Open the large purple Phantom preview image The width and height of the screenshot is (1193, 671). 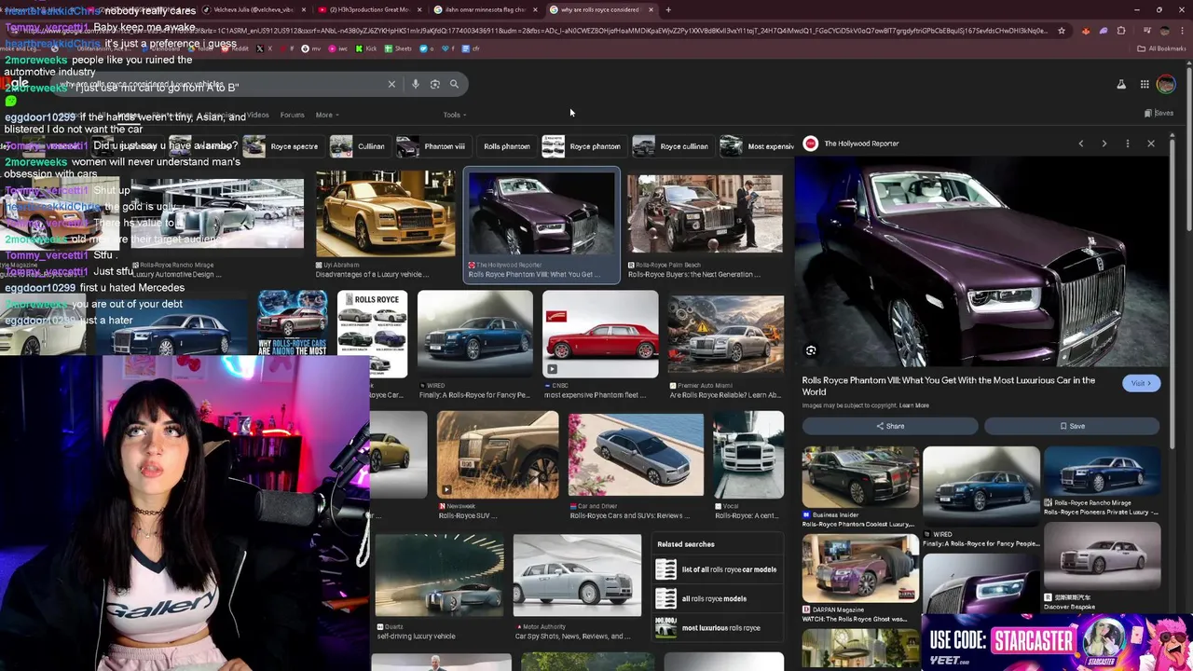click(x=981, y=261)
